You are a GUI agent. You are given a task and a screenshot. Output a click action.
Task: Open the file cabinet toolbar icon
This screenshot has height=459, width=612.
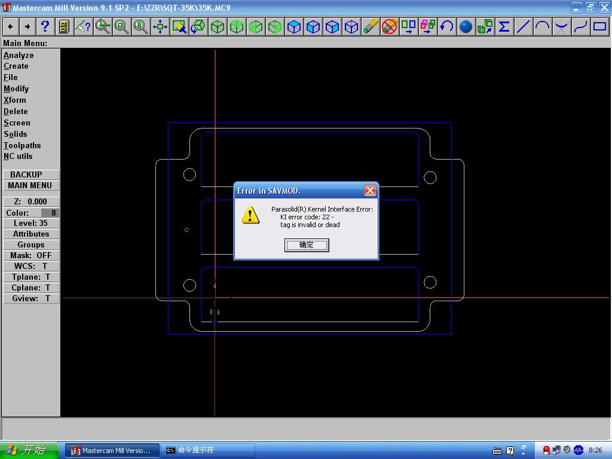64,27
